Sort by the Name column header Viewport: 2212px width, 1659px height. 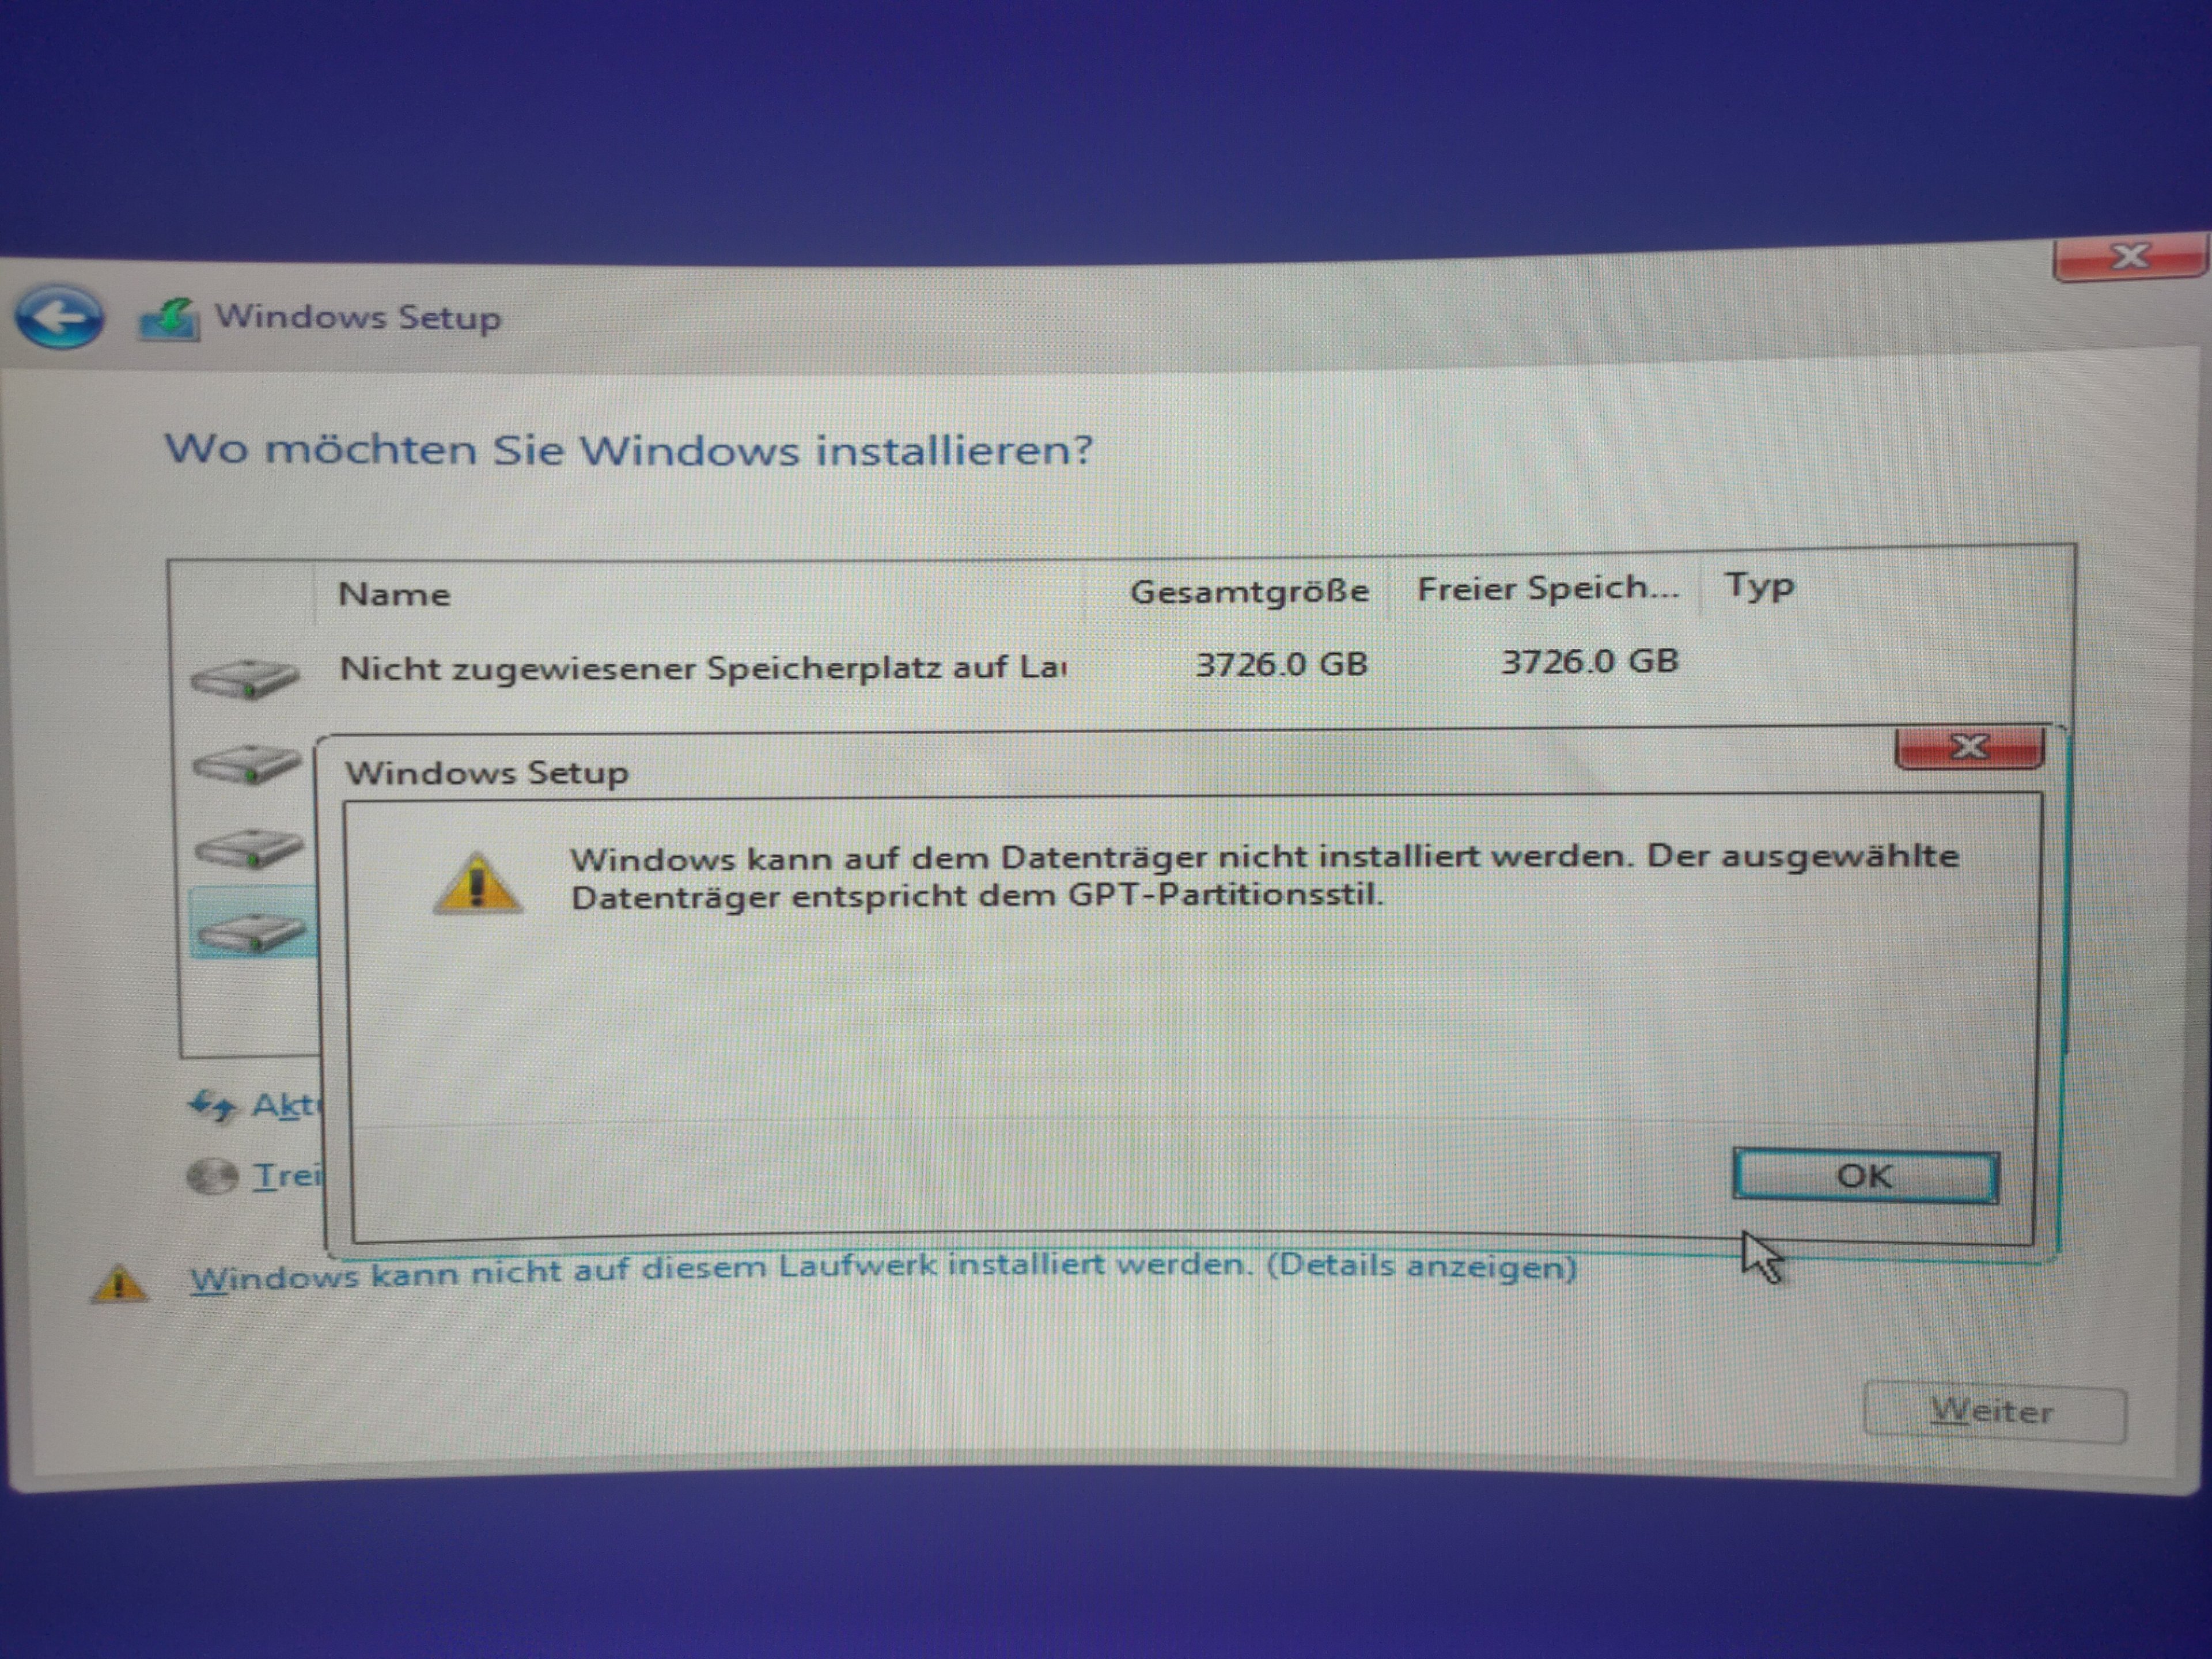coord(394,594)
